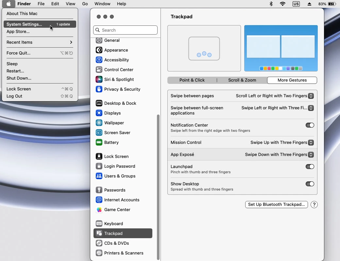This screenshot has width=340, height=261.
Task: Toggle the Show Desktop gesture switch
Action: pos(310,184)
